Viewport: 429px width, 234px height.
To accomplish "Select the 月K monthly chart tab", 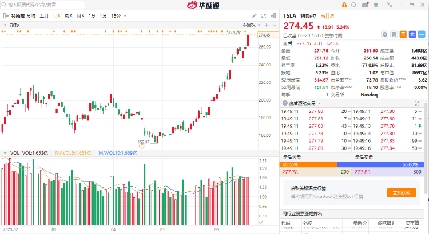I will point(81,16).
